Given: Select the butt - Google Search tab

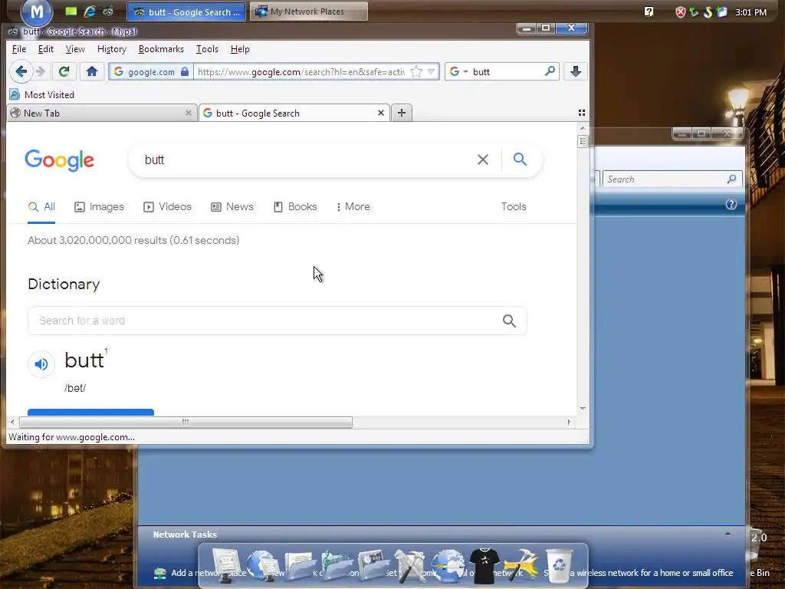Looking at the screenshot, I should pyautogui.click(x=294, y=113).
